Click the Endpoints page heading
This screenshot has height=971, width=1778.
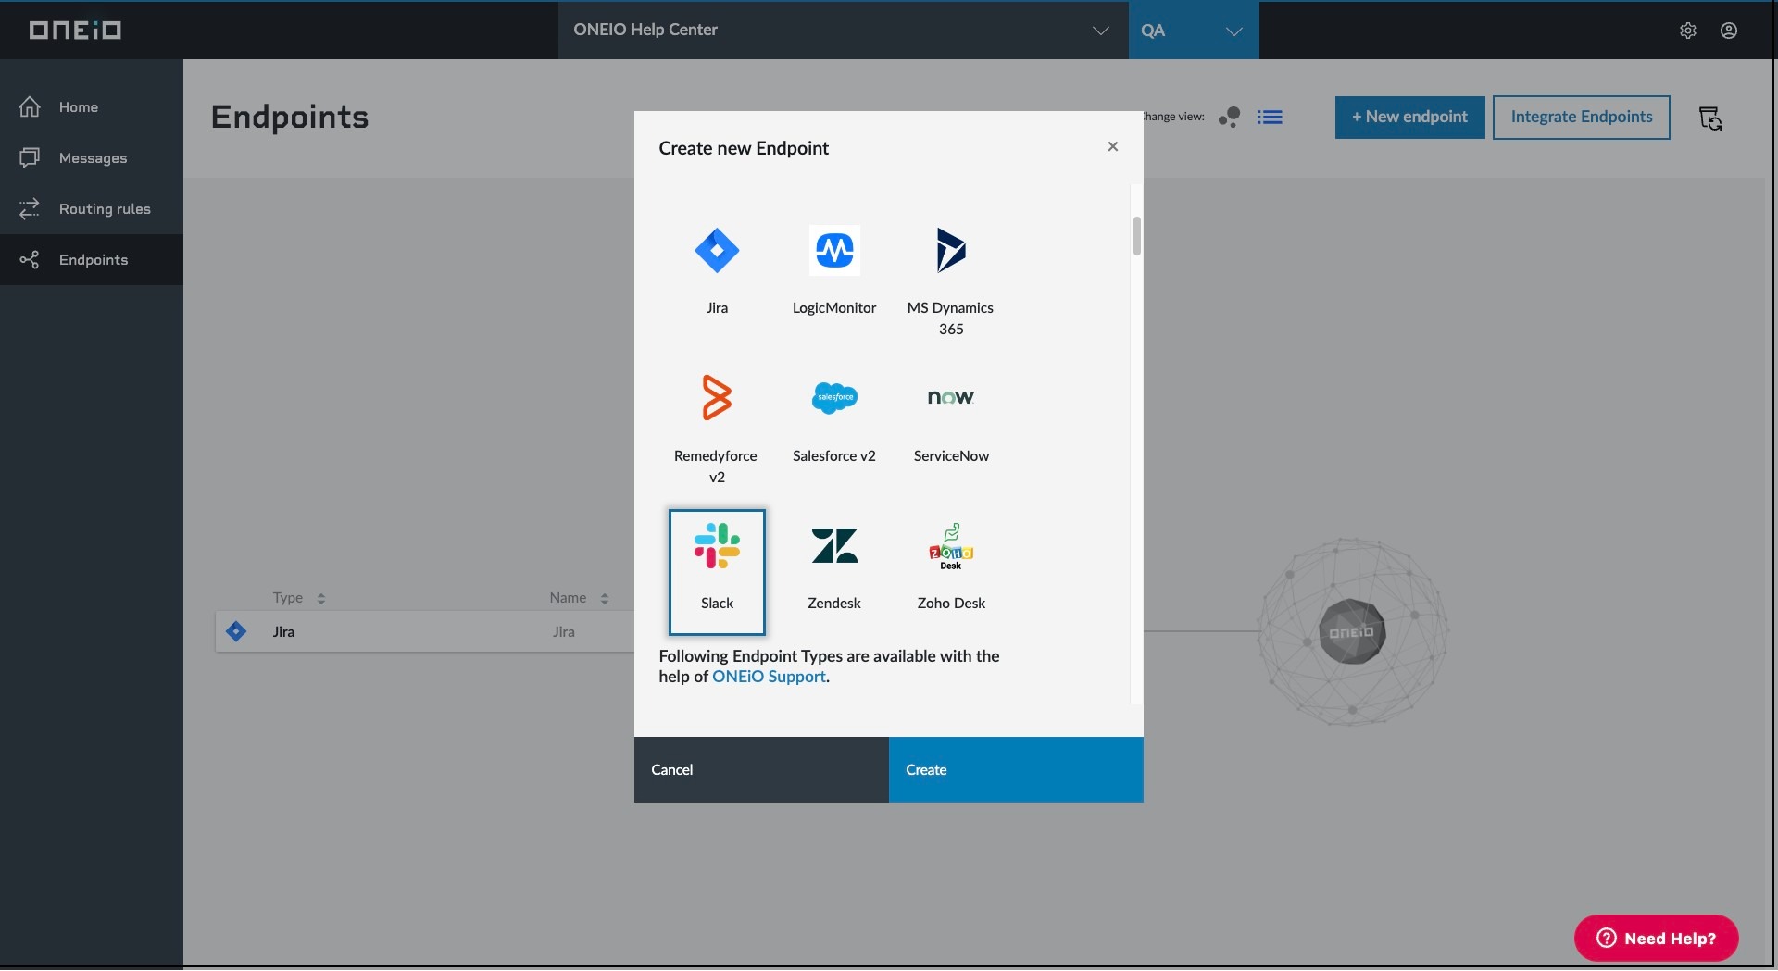click(x=290, y=118)
